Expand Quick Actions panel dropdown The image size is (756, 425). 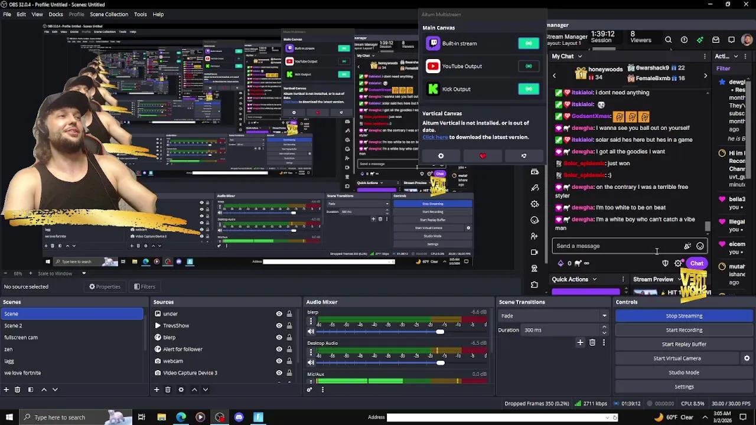(594, 280)
